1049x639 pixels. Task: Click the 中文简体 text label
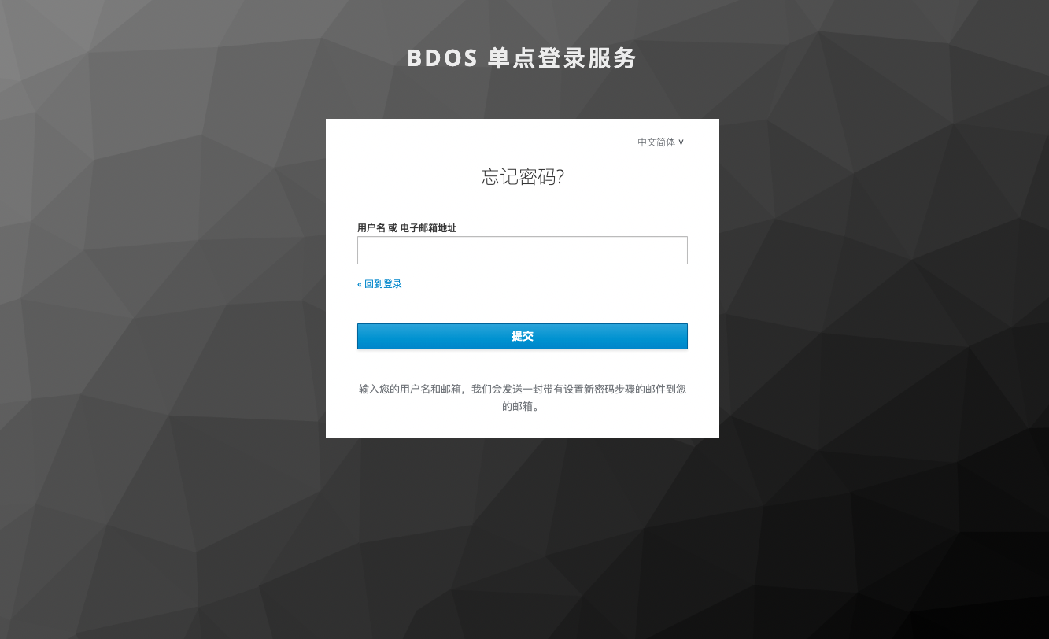[x=656, y=142]
